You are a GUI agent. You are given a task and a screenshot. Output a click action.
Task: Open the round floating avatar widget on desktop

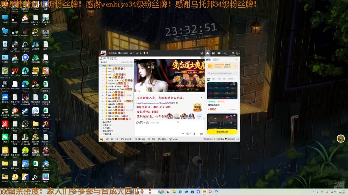[341, 139]
